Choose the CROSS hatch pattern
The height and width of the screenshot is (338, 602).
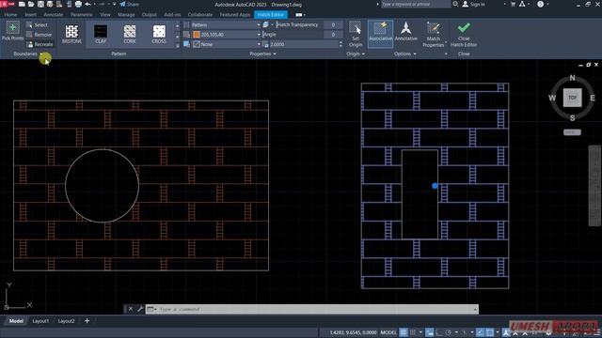(159, 34)
